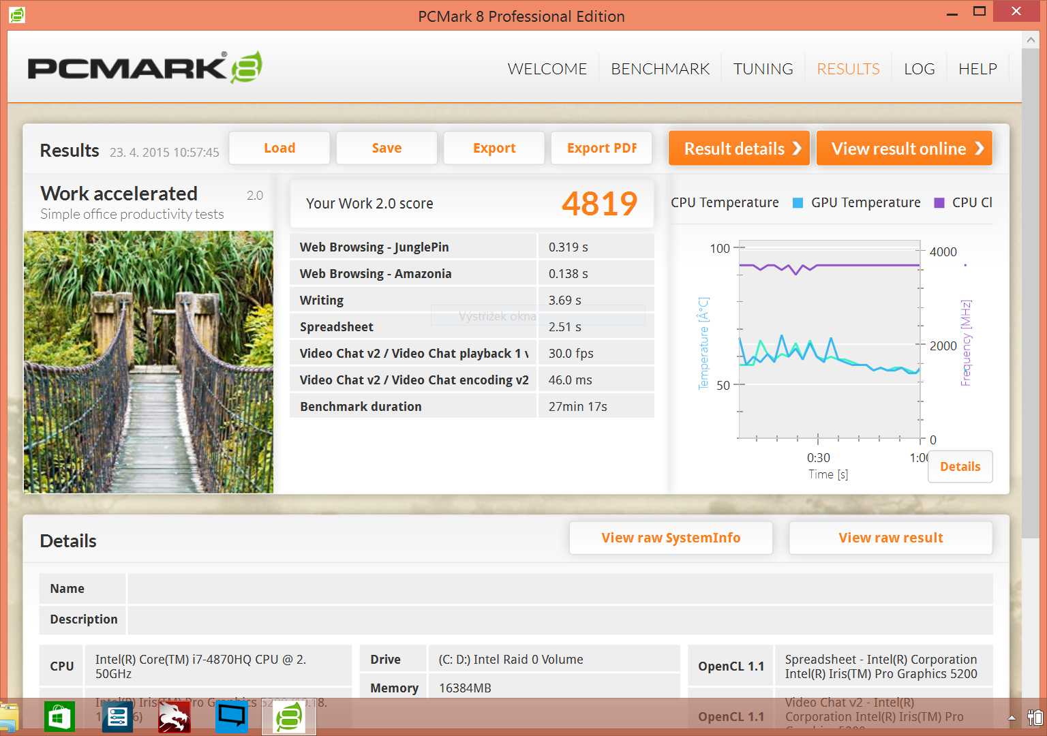Click the purple CPU clock line in chart
The width and height of the screenshot is (1047, 736).
(866, 265)
